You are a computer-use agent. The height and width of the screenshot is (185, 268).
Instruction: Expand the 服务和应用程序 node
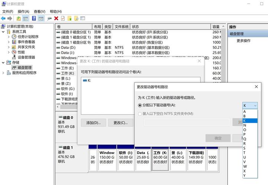[x=3, y=73]
